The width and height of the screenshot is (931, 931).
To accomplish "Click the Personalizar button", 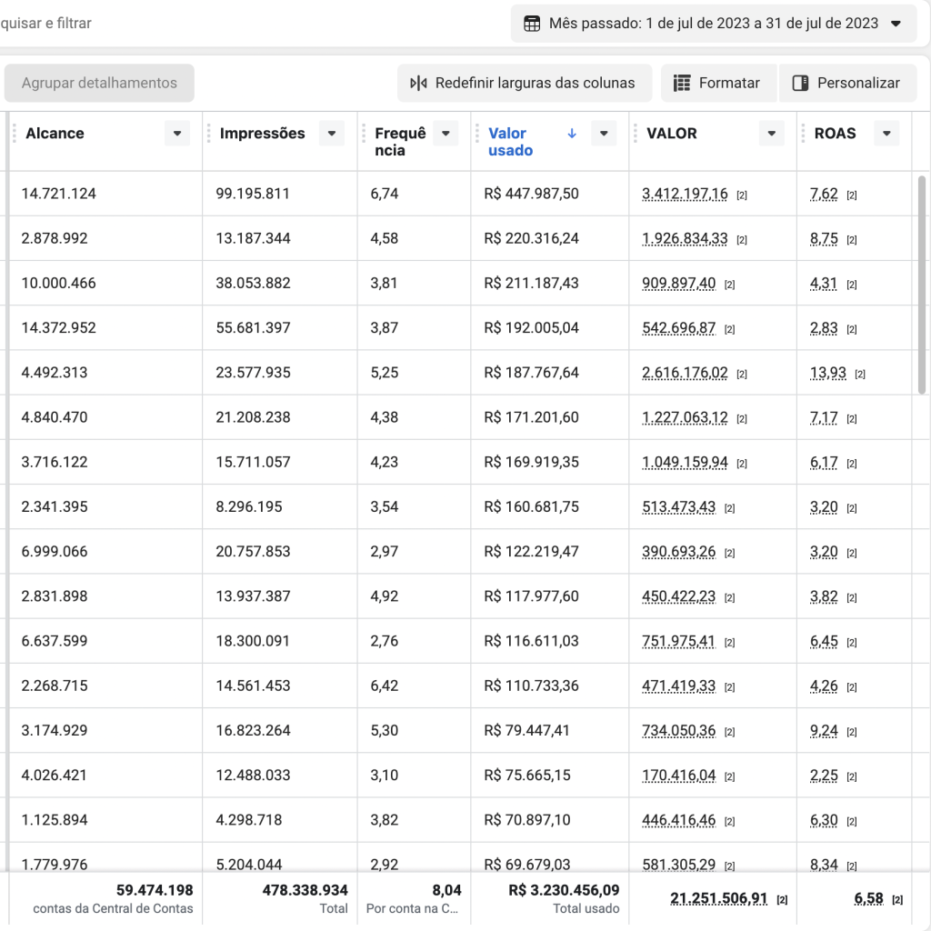I will (848, 83).
